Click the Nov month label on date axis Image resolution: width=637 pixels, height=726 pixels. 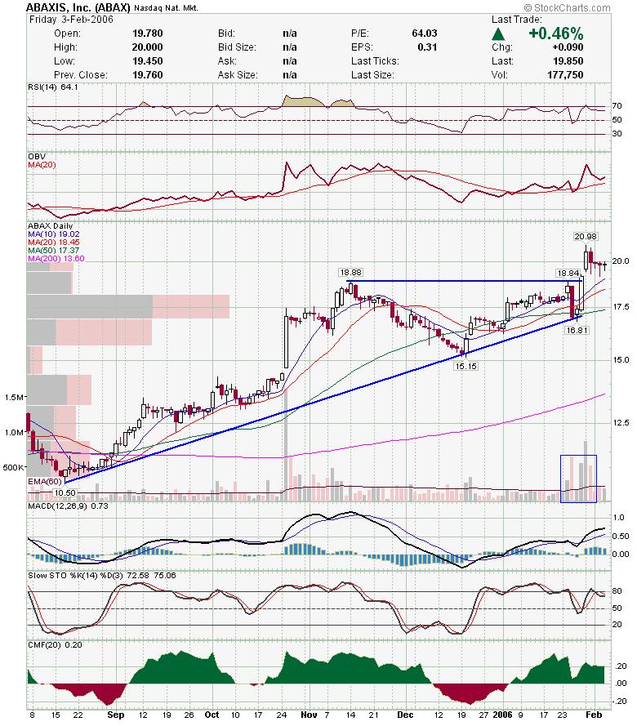[x=309, y=715]
